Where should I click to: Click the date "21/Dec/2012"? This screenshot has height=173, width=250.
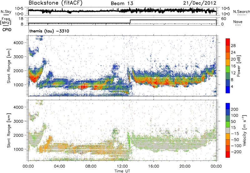200,3
